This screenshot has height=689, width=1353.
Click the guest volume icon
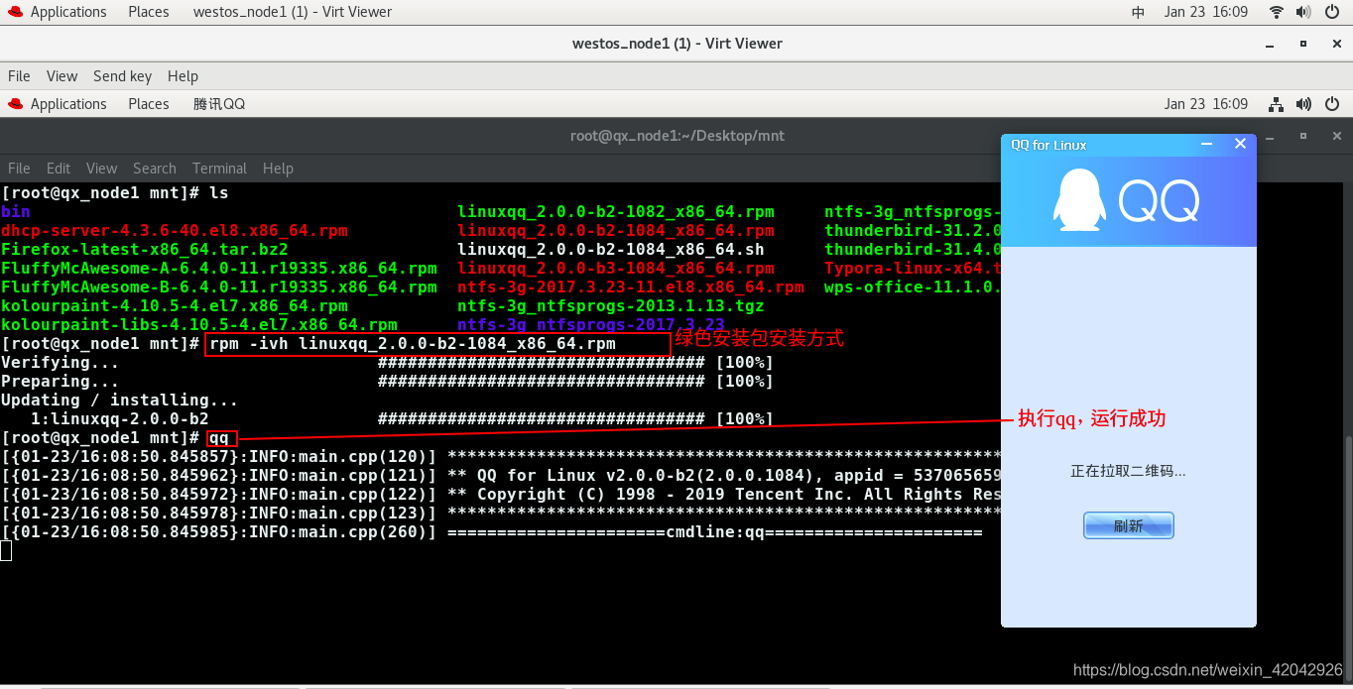[x=1304, y=104]
